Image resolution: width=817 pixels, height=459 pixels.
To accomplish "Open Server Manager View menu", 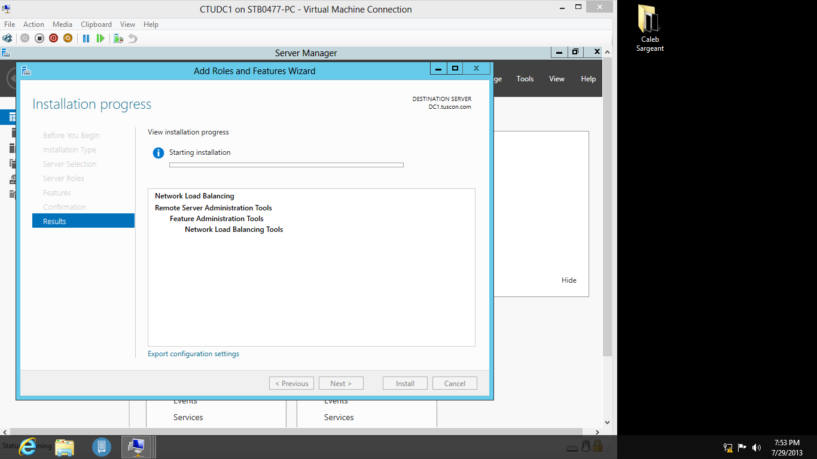I will [557, 79].
